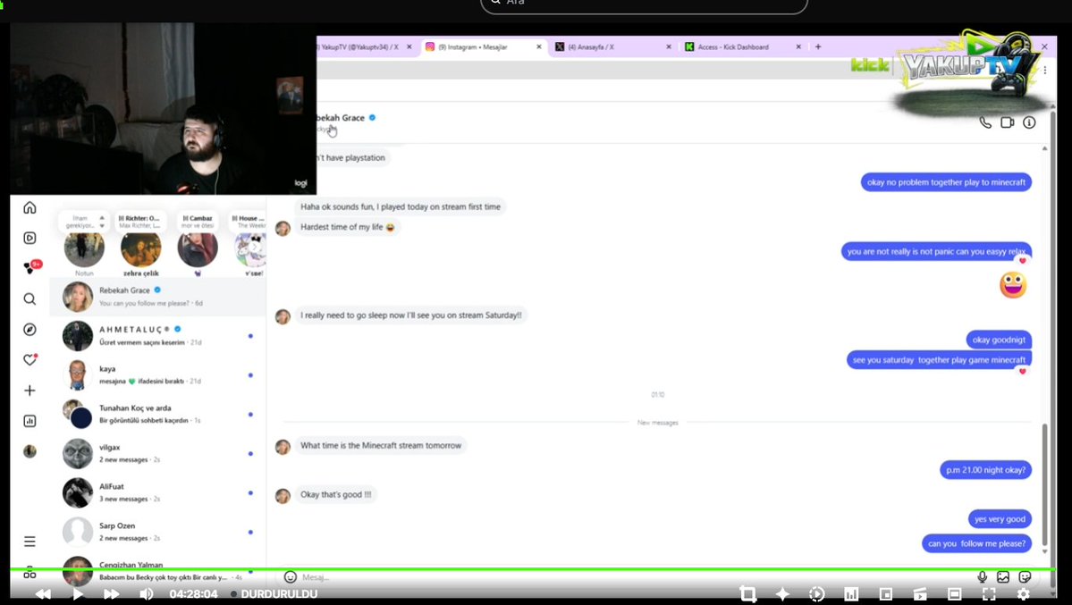
Task: Click the sparkle effects icon in player bar
Action: pos(783,594)
